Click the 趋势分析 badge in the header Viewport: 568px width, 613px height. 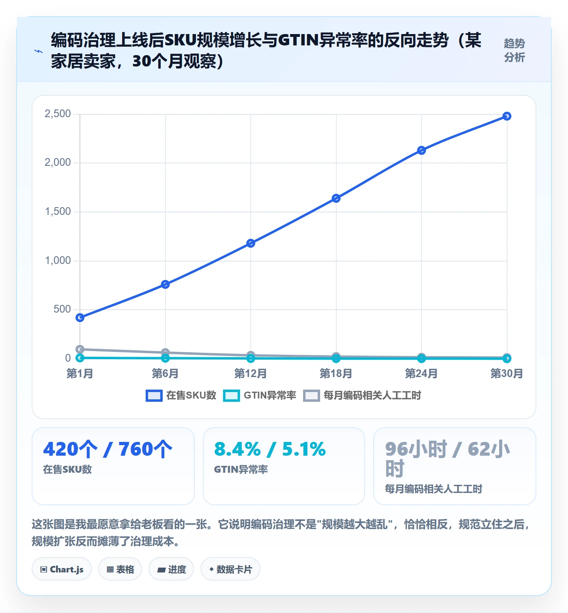[x=514, y=50]
